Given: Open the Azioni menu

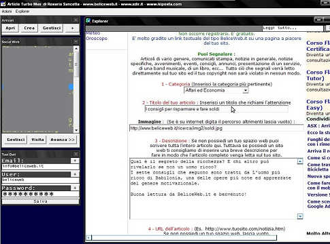Looking at the screenshot, I should [x=7, y=12].
